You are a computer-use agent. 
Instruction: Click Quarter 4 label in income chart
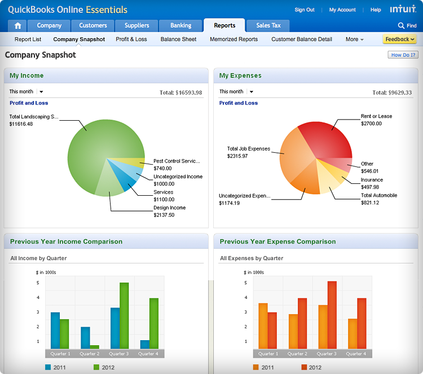148,354
